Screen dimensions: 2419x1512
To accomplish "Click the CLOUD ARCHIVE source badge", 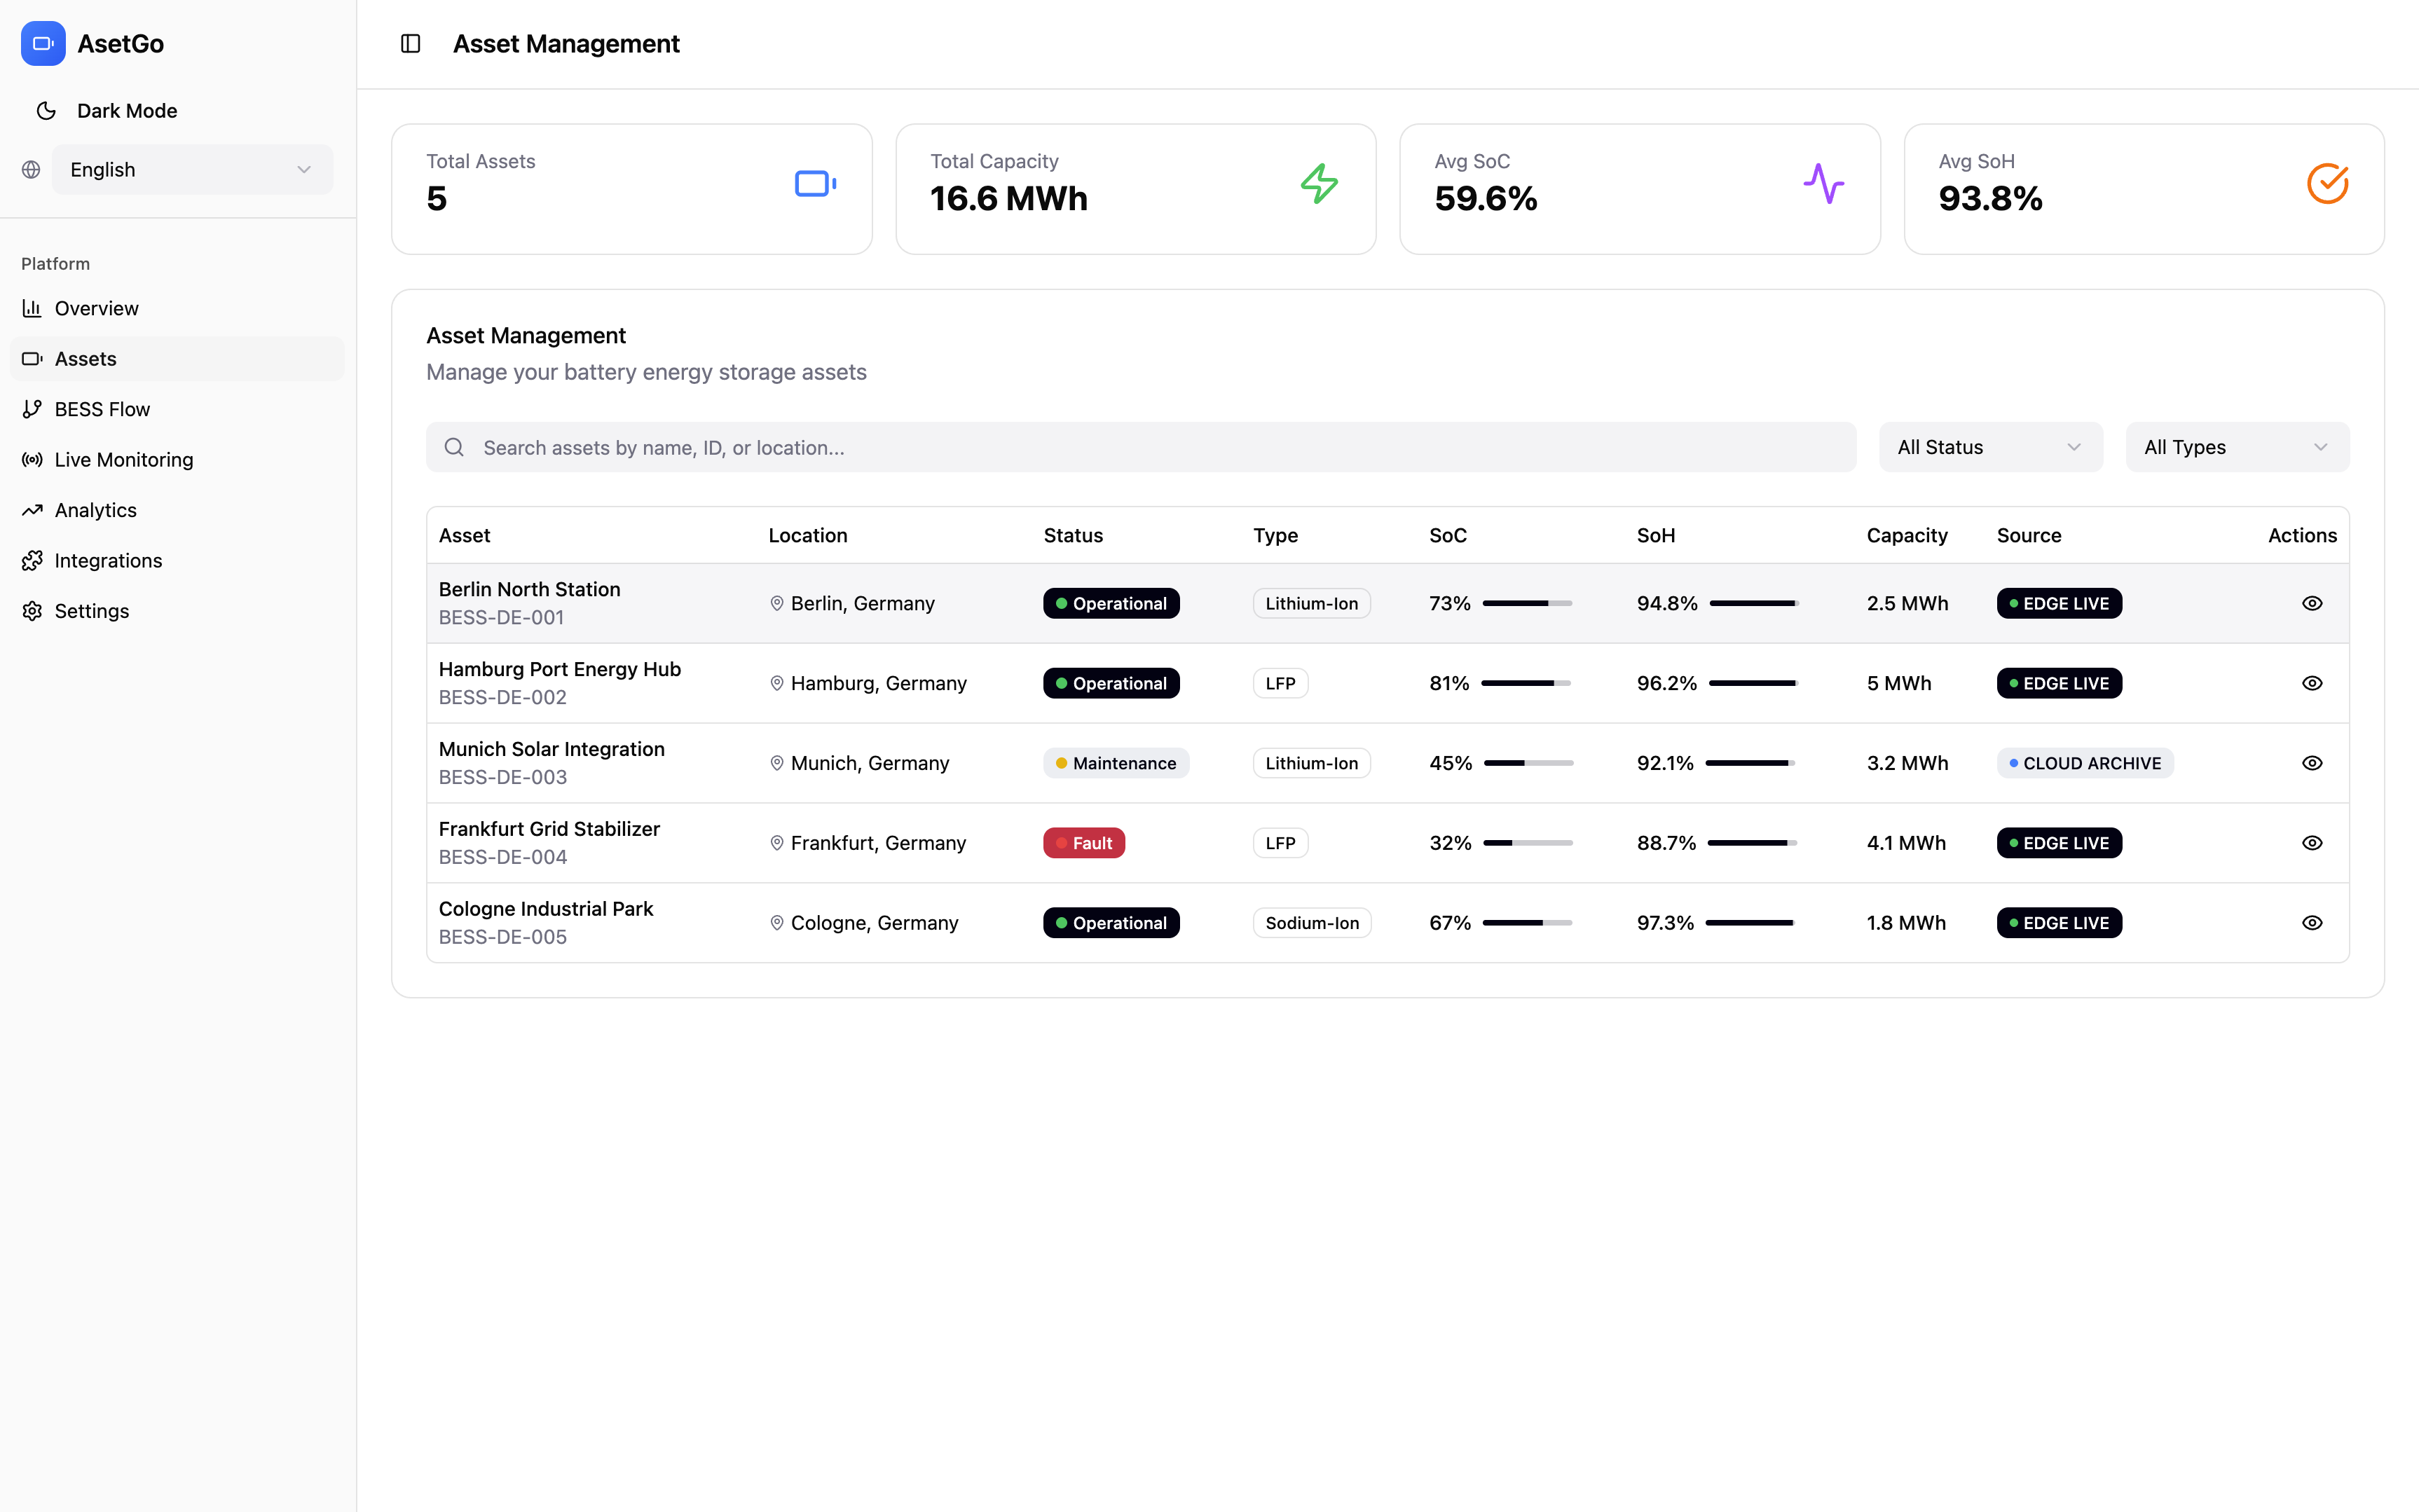I will point(2085,763).
